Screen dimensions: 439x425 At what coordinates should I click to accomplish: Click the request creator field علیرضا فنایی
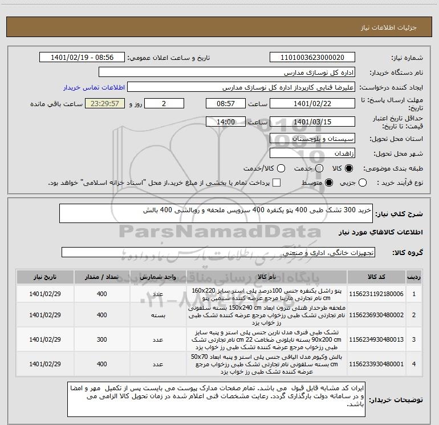point(241,87)
